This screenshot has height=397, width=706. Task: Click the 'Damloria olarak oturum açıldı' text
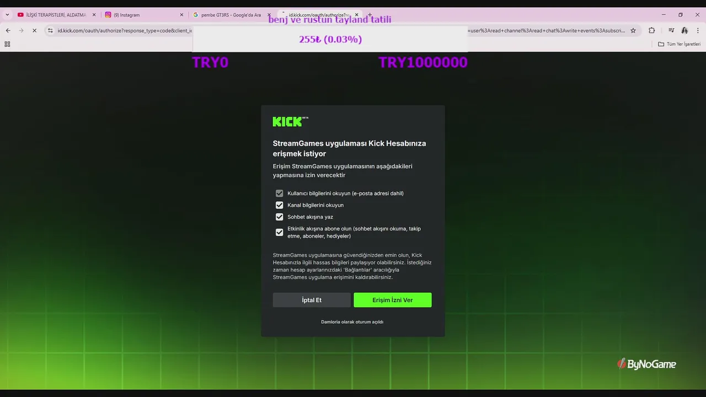click(x=352, y=322)
